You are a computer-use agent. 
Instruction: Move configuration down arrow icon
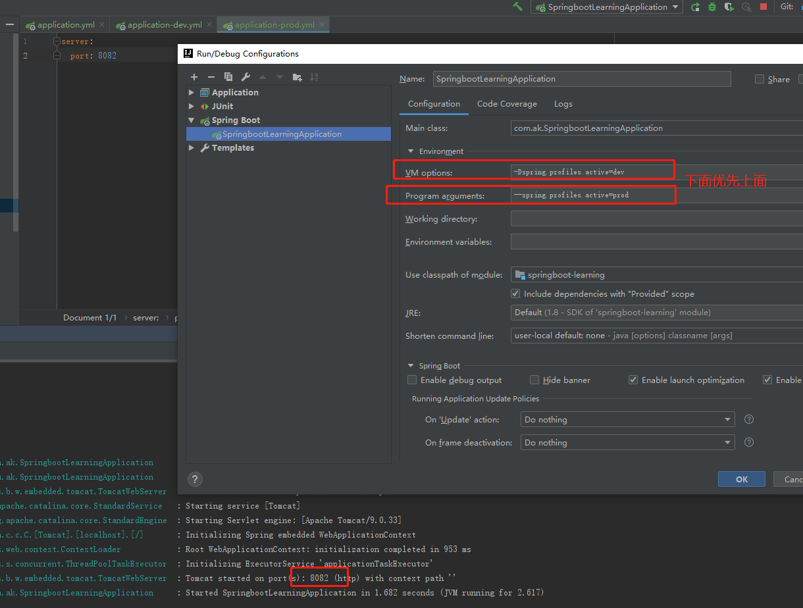pos(280,77)
